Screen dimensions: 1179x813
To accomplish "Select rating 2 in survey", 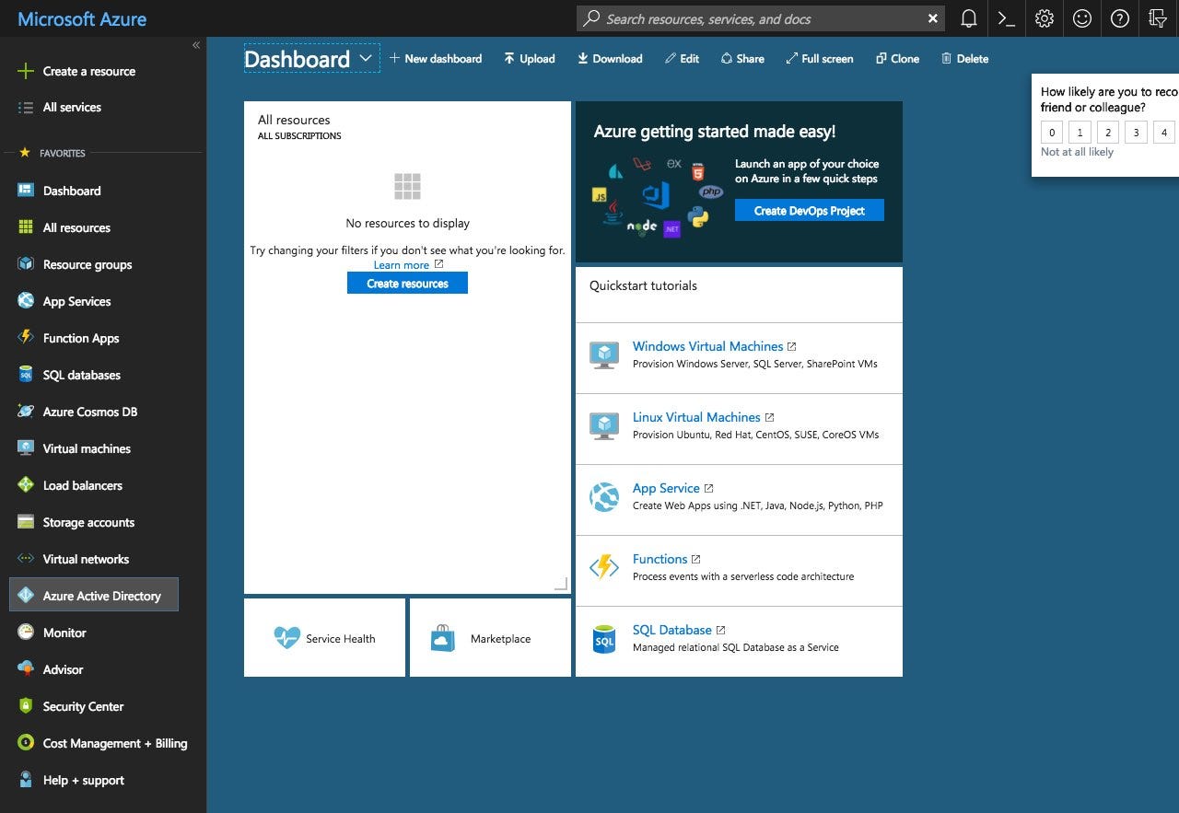I will 1108,133.
